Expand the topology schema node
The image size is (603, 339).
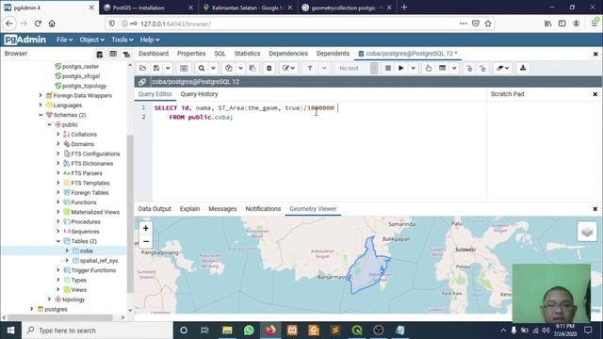(49, 299)
